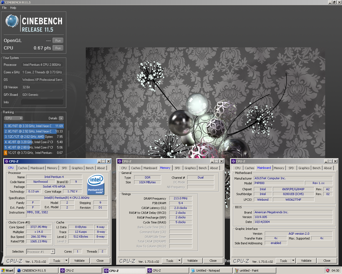The height and width of the screenshot is (274, 342).
Task: Open the ranking CPU dropdown
Action: [x=14, y=118]
